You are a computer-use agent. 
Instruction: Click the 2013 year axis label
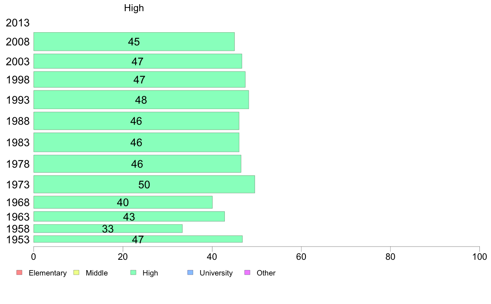17,23
